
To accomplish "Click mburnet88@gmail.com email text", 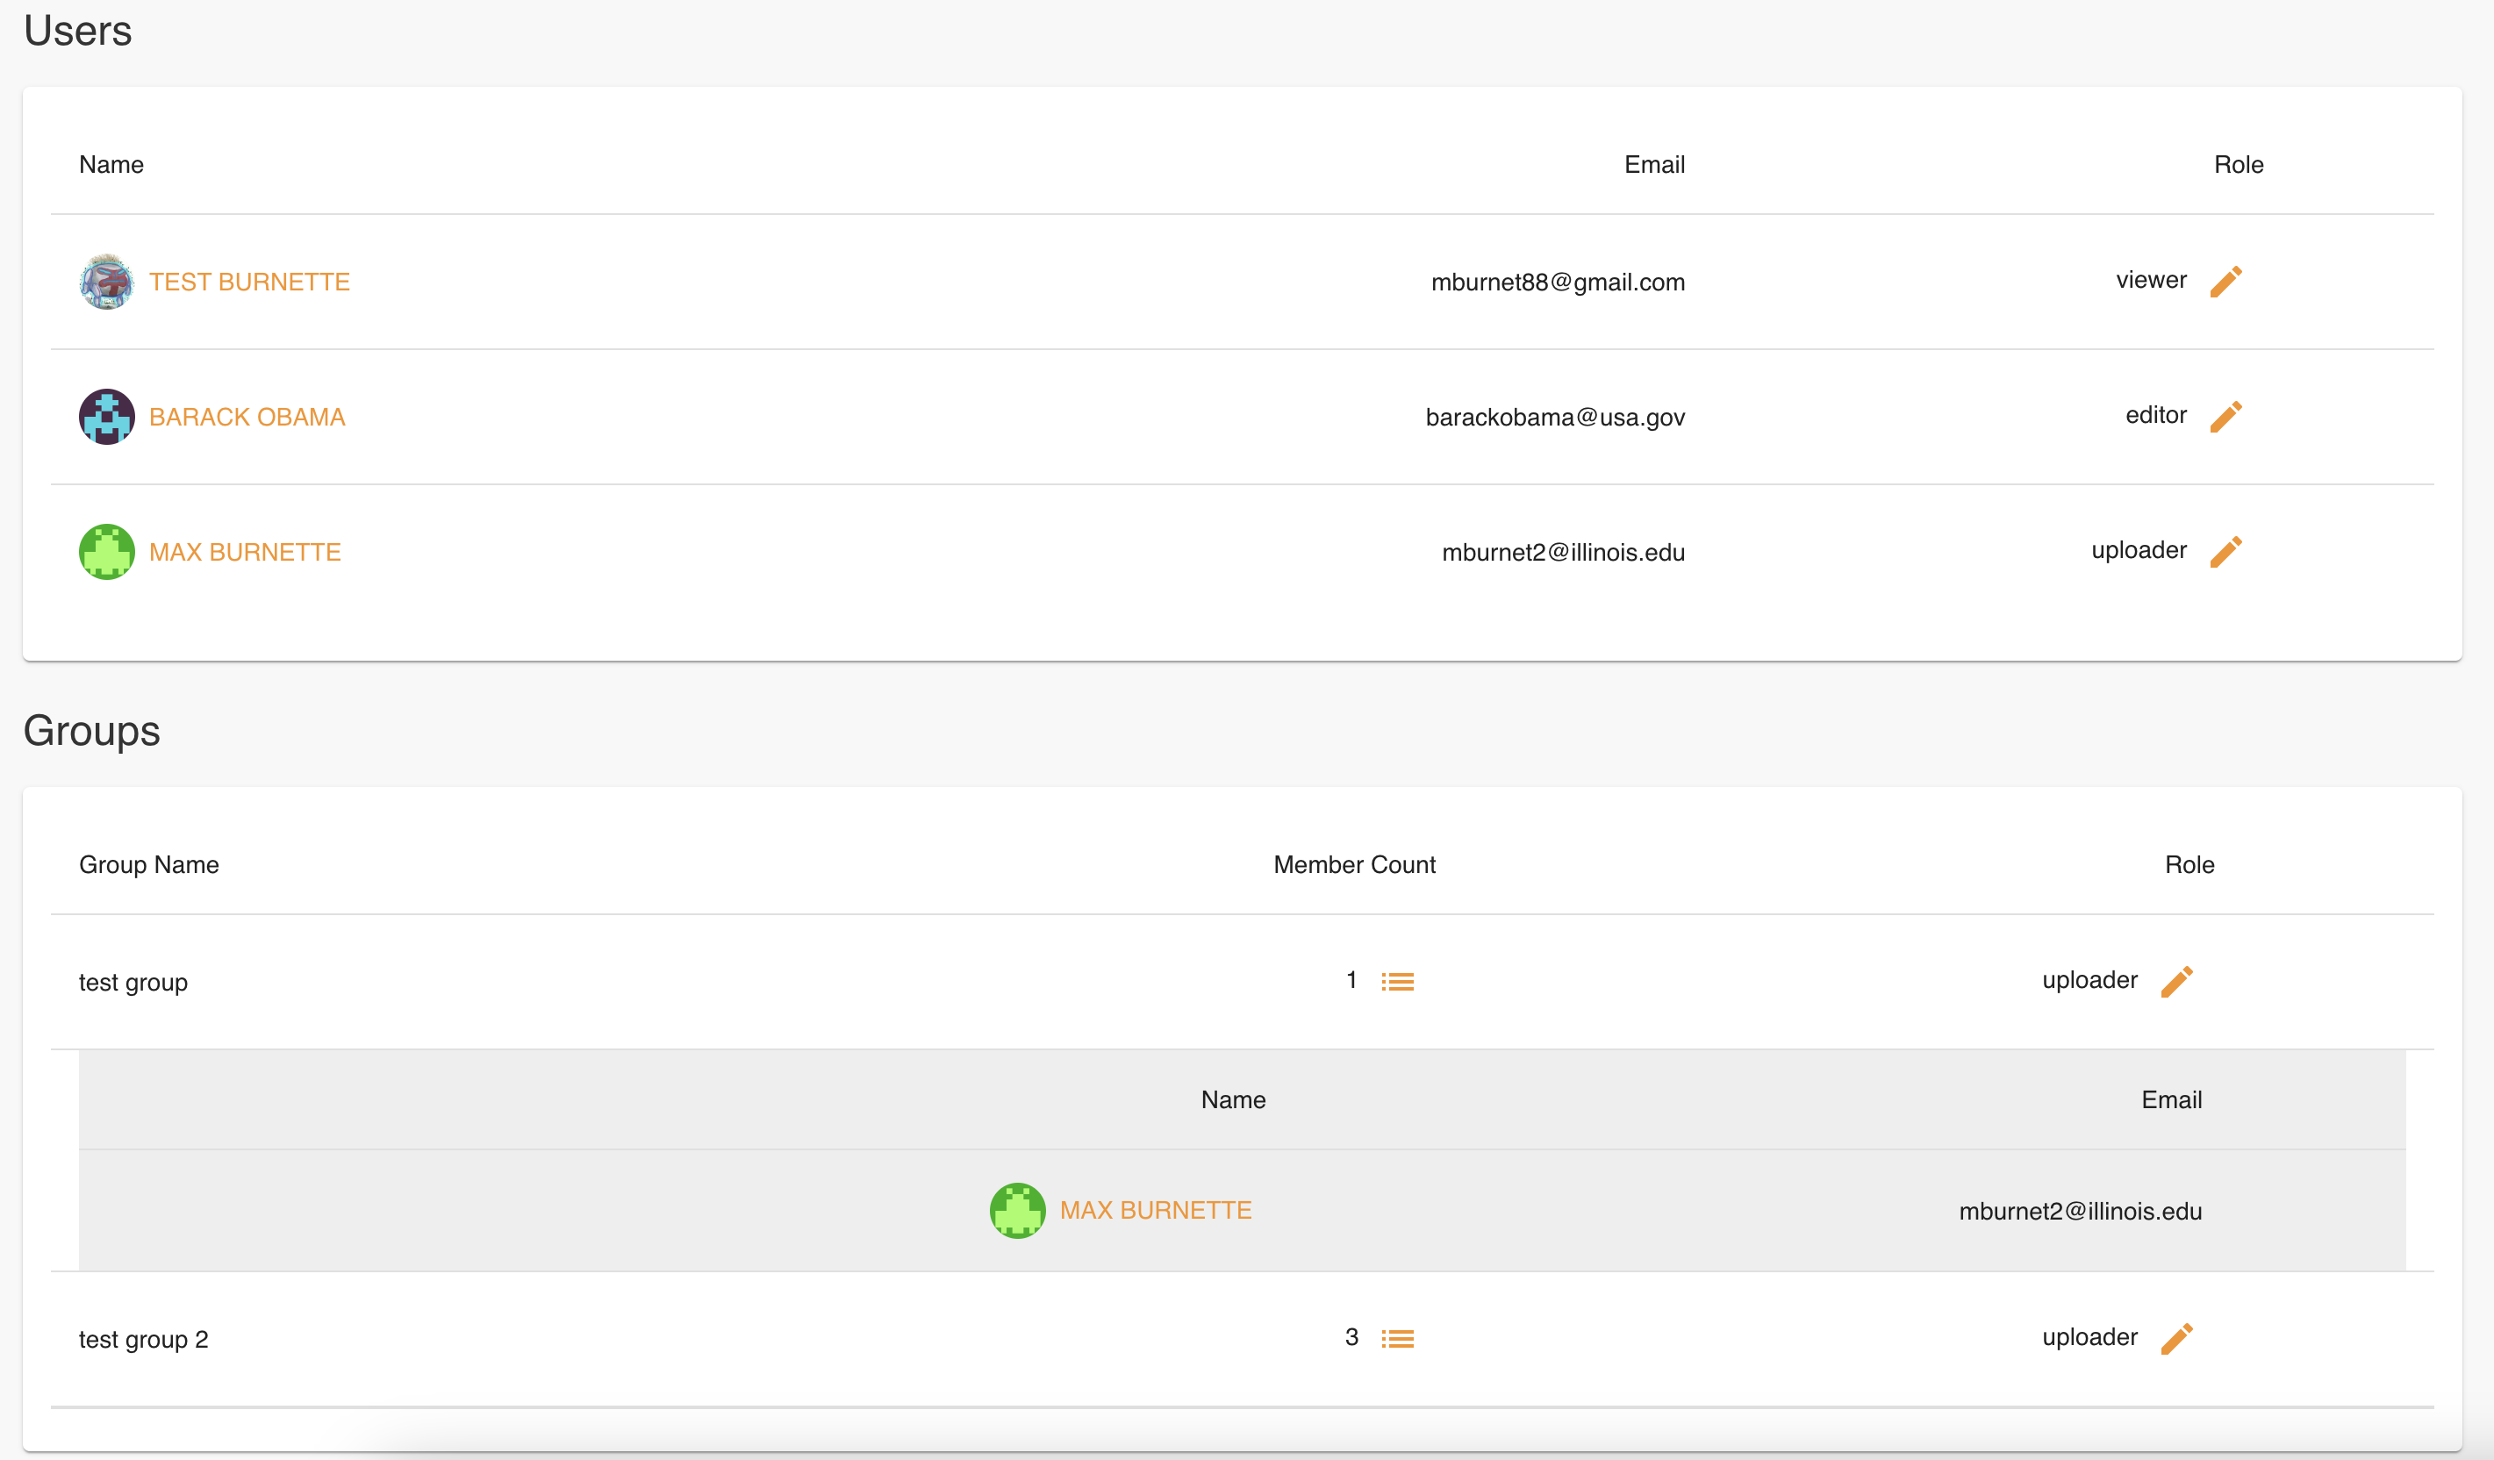I will [1557, 283].
